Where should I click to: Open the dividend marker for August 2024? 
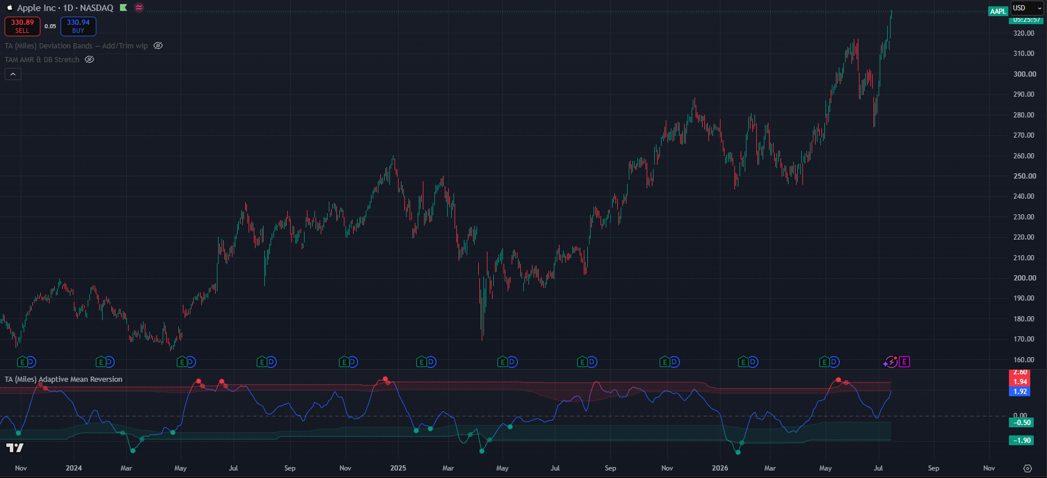point(271,362)
